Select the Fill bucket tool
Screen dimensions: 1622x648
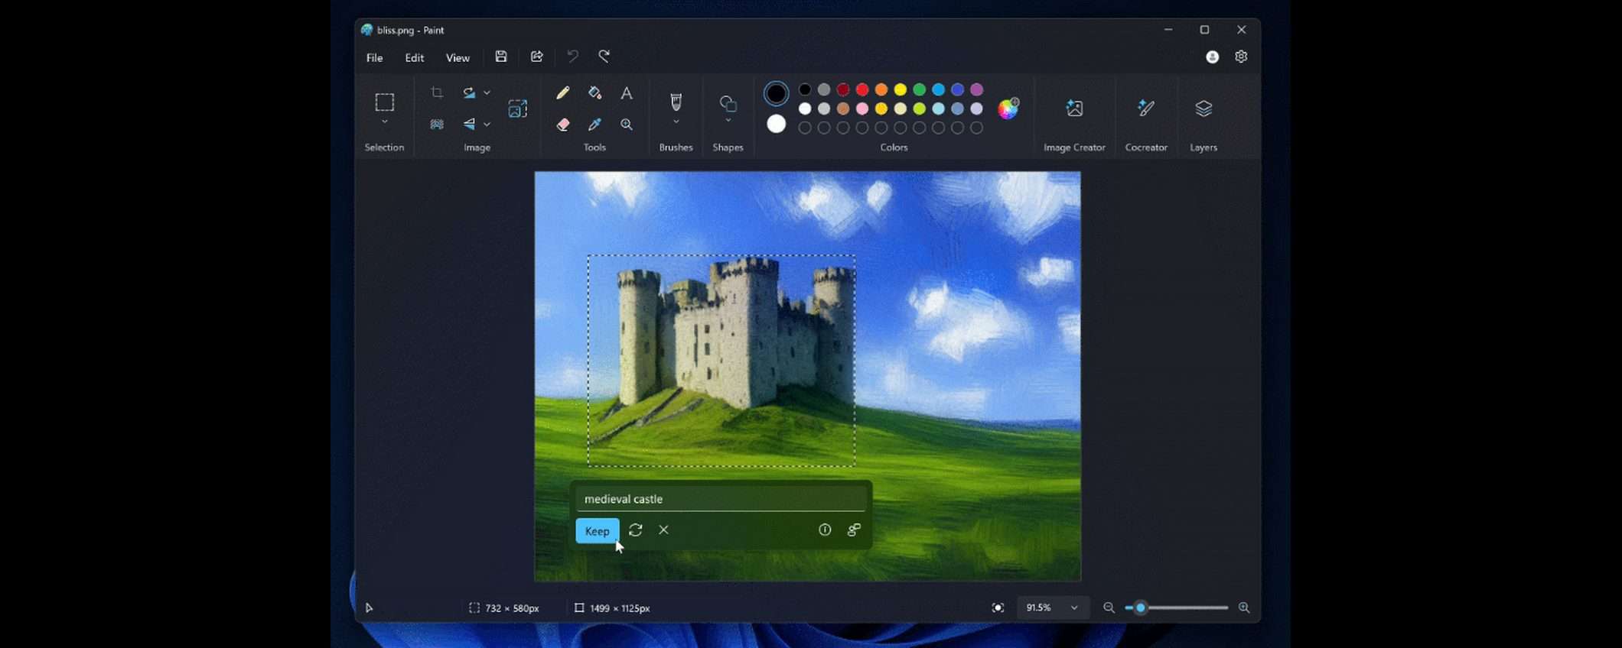tap(594, 93)
